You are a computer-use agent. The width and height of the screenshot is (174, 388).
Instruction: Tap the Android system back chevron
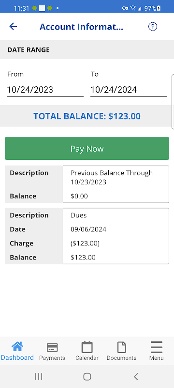135,377
